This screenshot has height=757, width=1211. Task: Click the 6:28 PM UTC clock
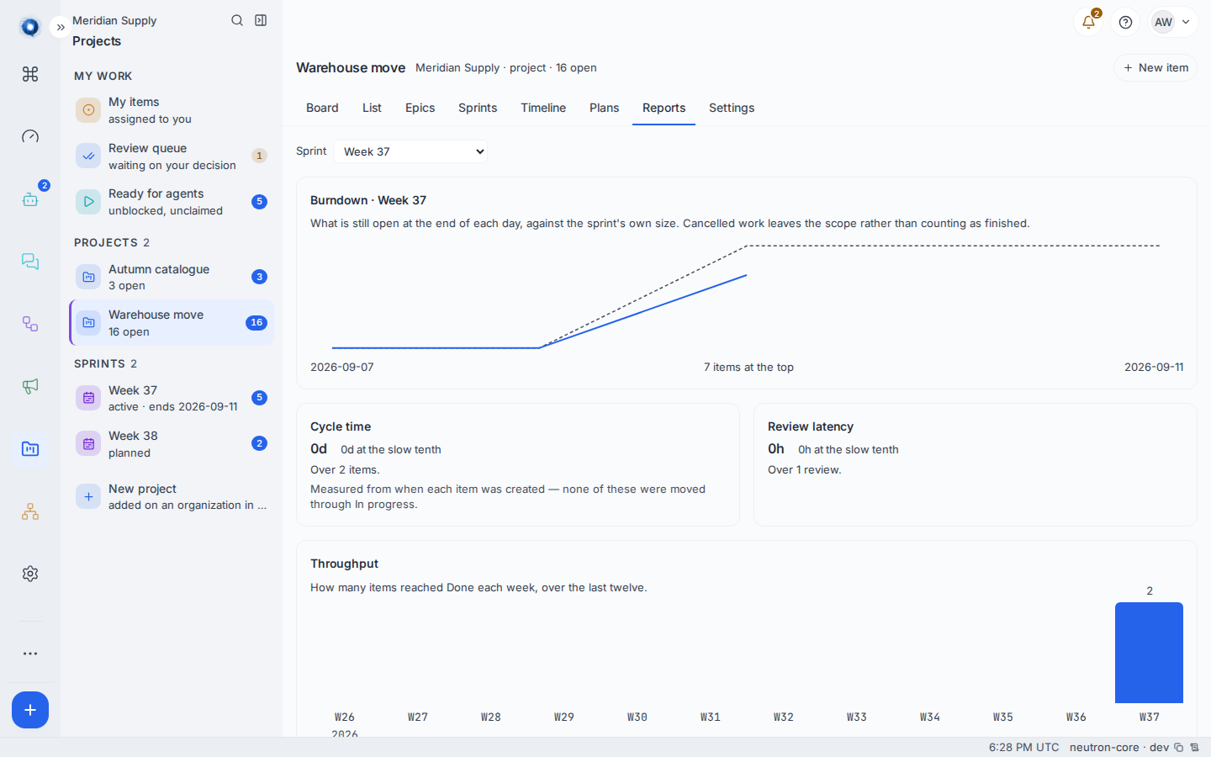point(1023,747)
